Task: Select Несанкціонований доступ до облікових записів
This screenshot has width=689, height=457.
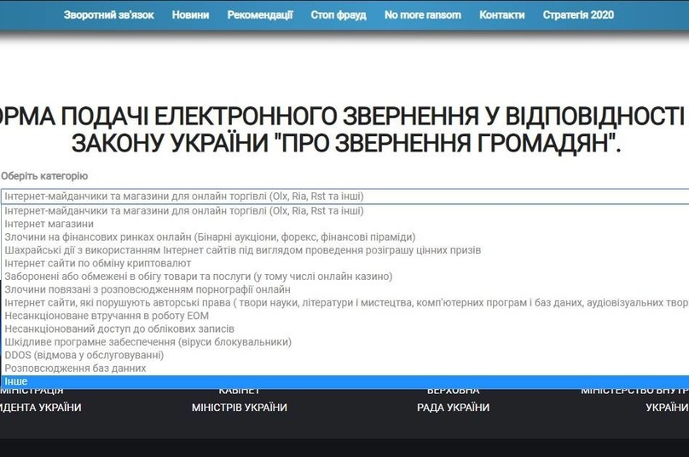Action: coord(119,328)
